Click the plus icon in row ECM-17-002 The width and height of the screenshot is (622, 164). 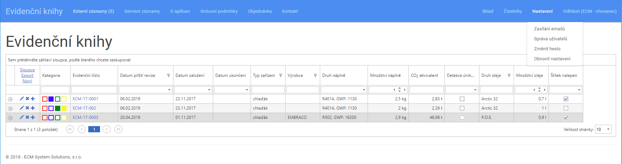tap(33, 108)
